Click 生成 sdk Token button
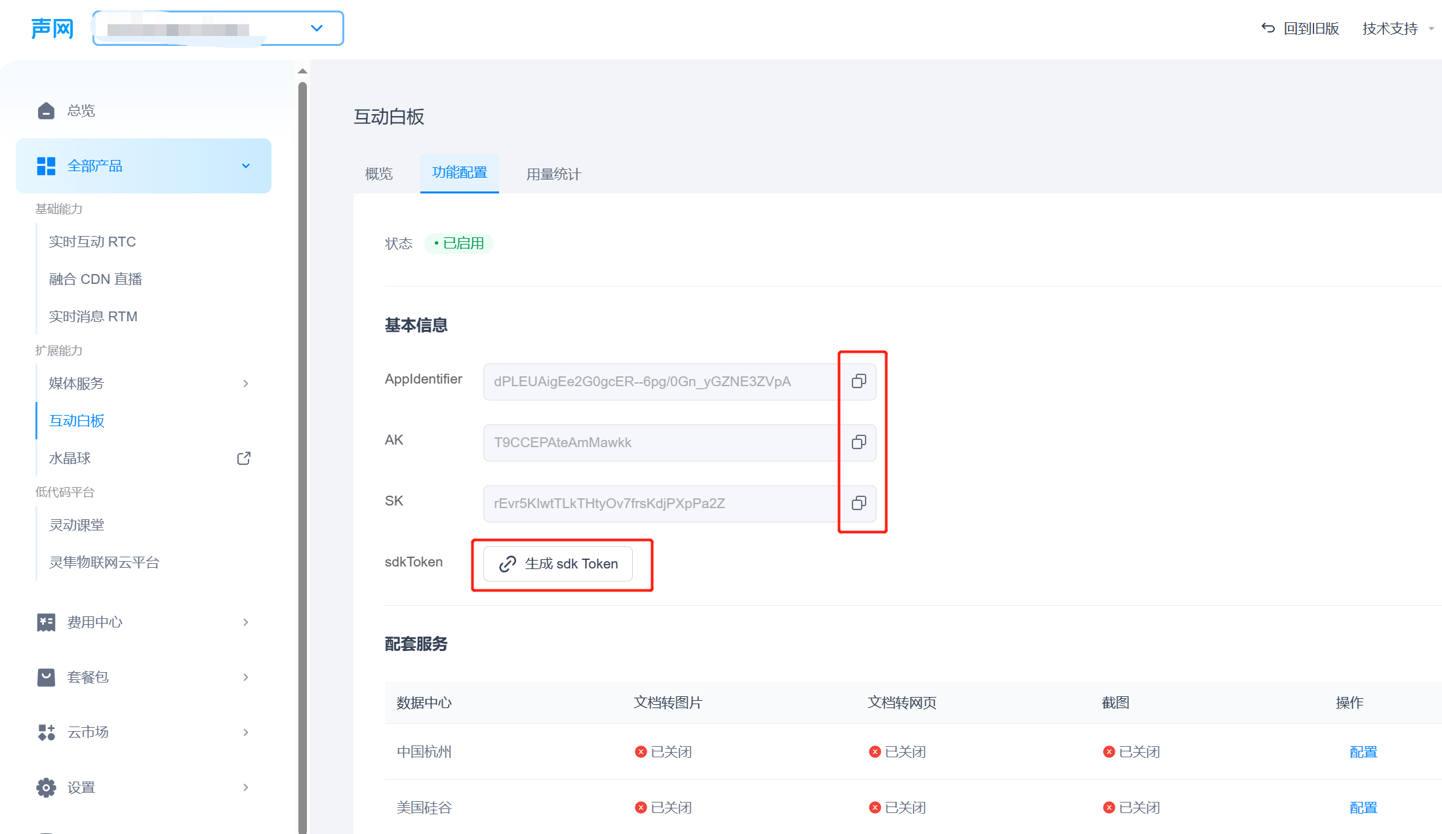The width and height of the screenshot is (1442, 834). (x=558, y=564)
